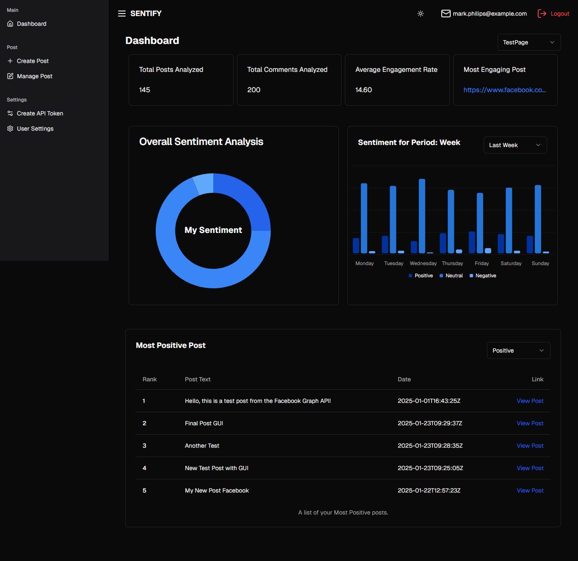
Task: Click the envelope mail icon in header
Action: coord(446,14)
